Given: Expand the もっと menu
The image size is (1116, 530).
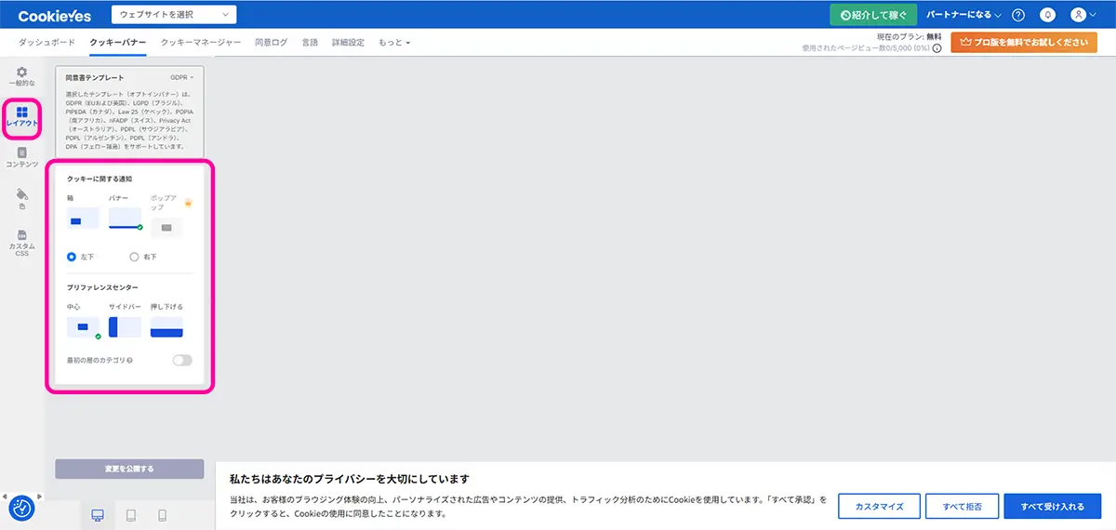Looking at the screenshot, I should 394,43.
